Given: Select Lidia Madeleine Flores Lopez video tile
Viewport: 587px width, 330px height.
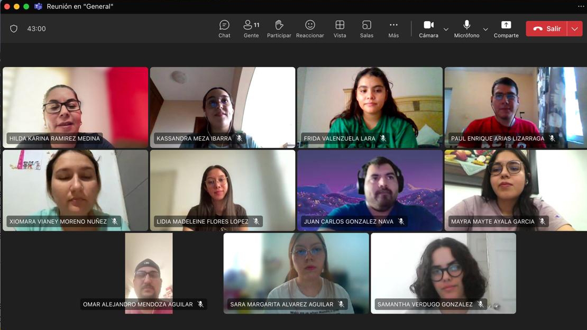Looking at the screenshot, I should click(x=223, y=190).
